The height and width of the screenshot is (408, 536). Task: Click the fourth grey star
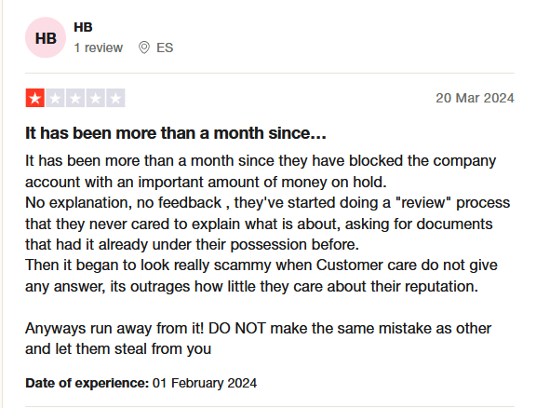point(95,98)
